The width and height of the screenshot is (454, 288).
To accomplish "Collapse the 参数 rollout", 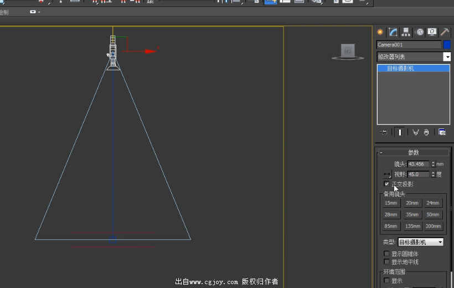I will (414, 152).
